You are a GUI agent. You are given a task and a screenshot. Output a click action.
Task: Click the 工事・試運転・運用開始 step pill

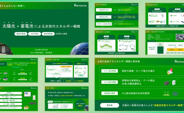coord(10,104)
